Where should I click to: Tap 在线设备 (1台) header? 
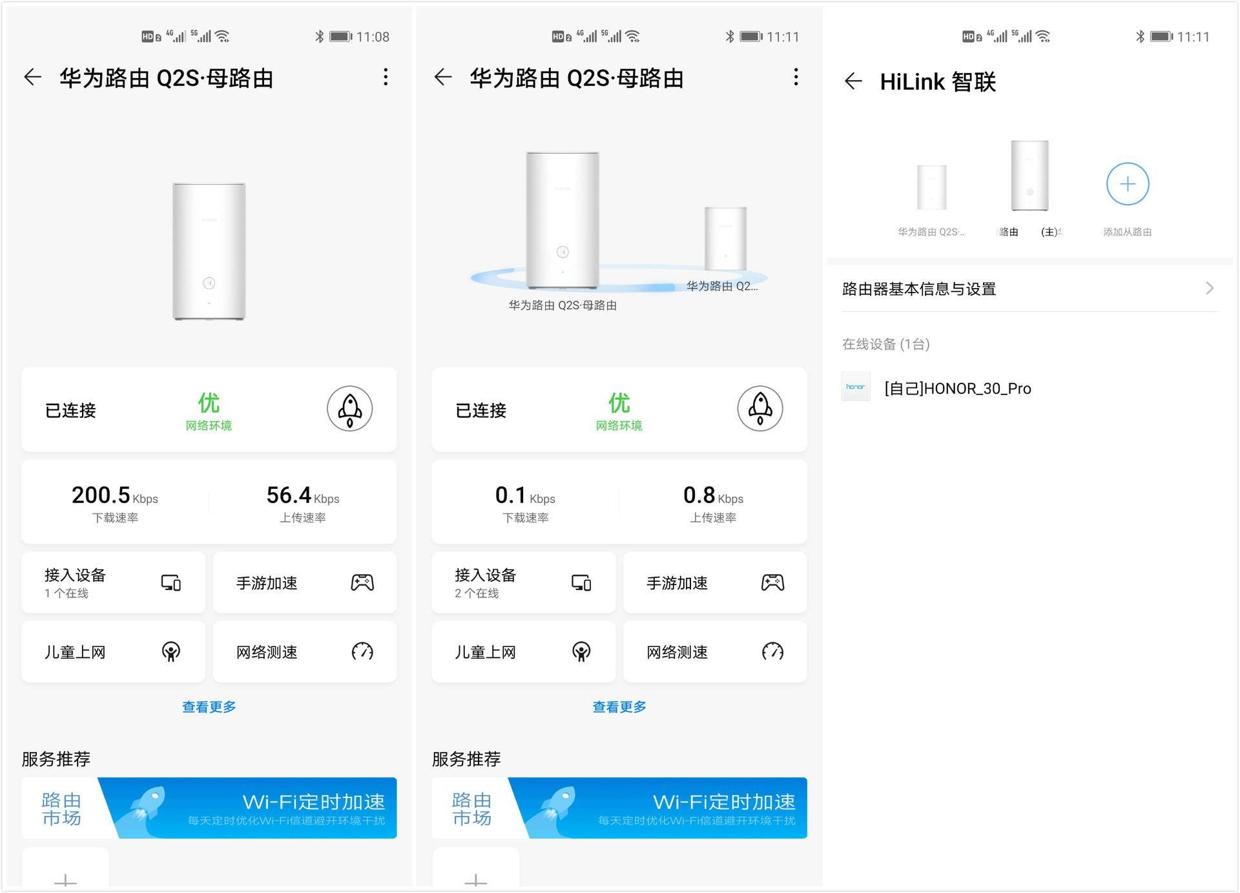(x=885, y=344)
